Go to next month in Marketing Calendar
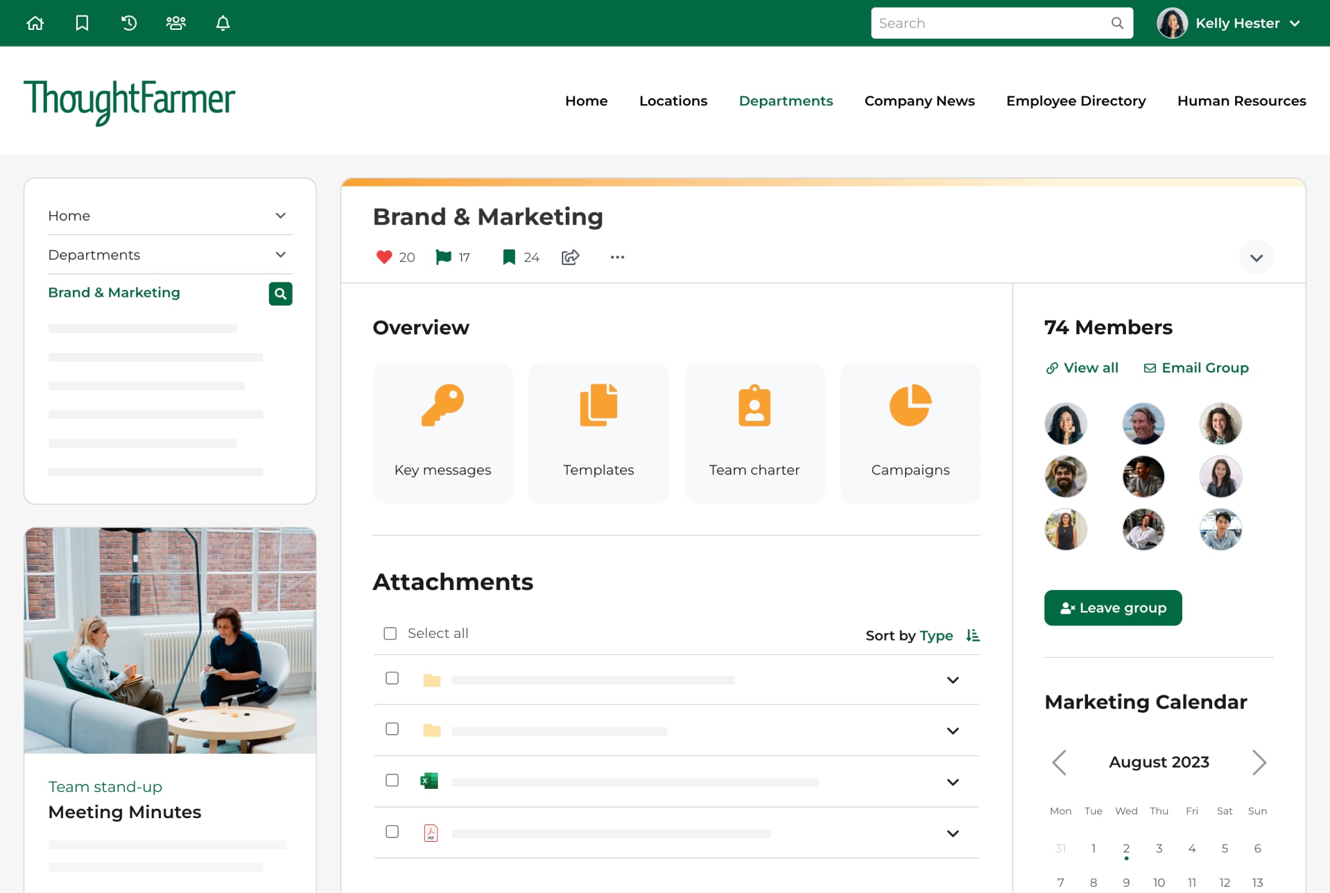 tap(1259, 762)
